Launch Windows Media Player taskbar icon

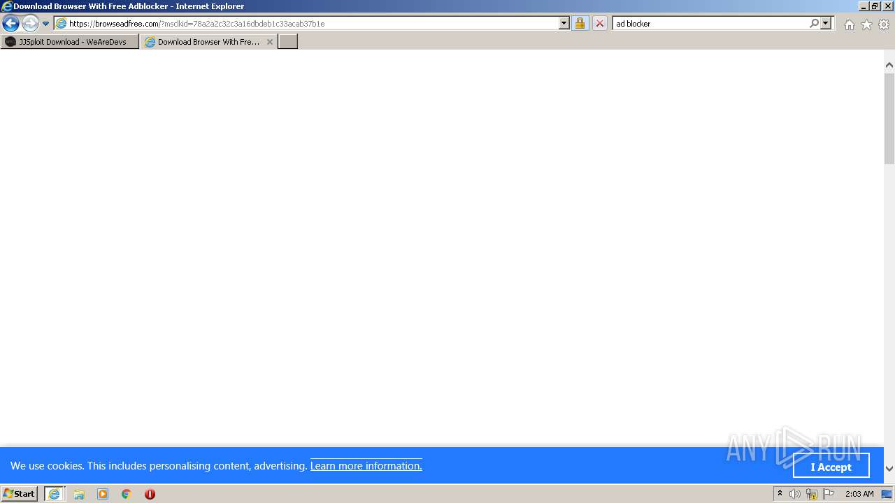click(x=103, y=494)
